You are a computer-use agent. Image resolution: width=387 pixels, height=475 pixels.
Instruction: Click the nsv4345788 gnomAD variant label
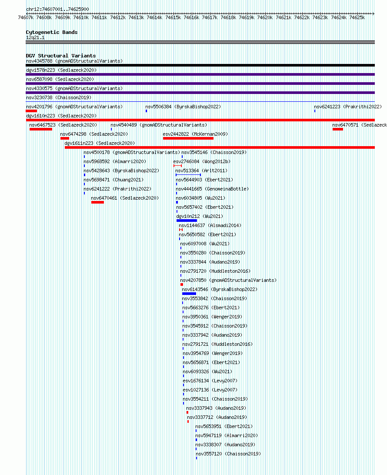tap(74, 61)
